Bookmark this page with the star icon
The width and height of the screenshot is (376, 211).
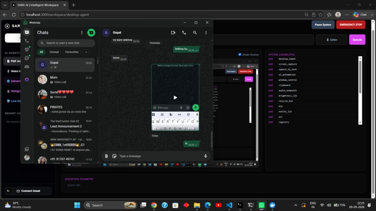[320, 14]
